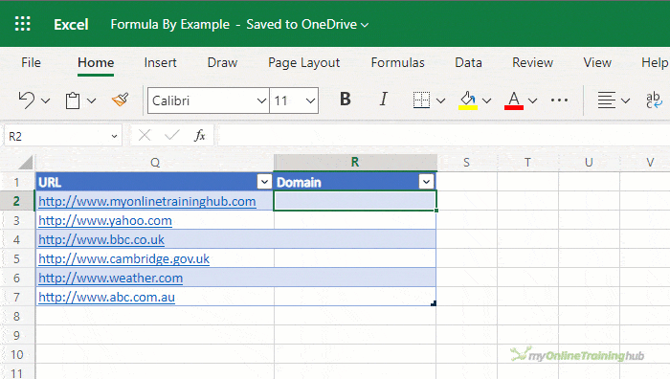This screenshot has height=379, width=670.
Task: Select row 2 header
Action: 17,201
